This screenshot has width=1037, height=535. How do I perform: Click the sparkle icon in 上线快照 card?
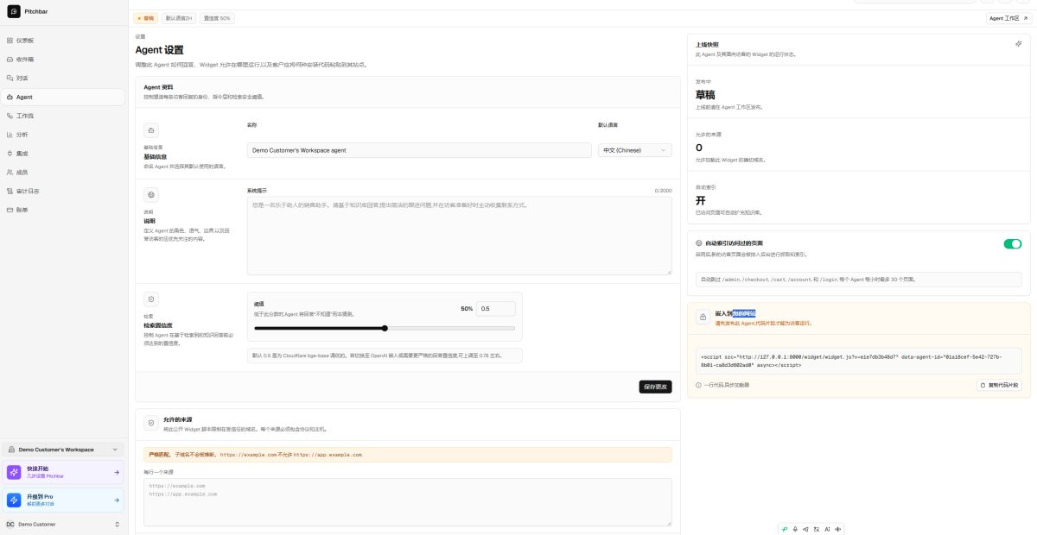point(1019,44)
